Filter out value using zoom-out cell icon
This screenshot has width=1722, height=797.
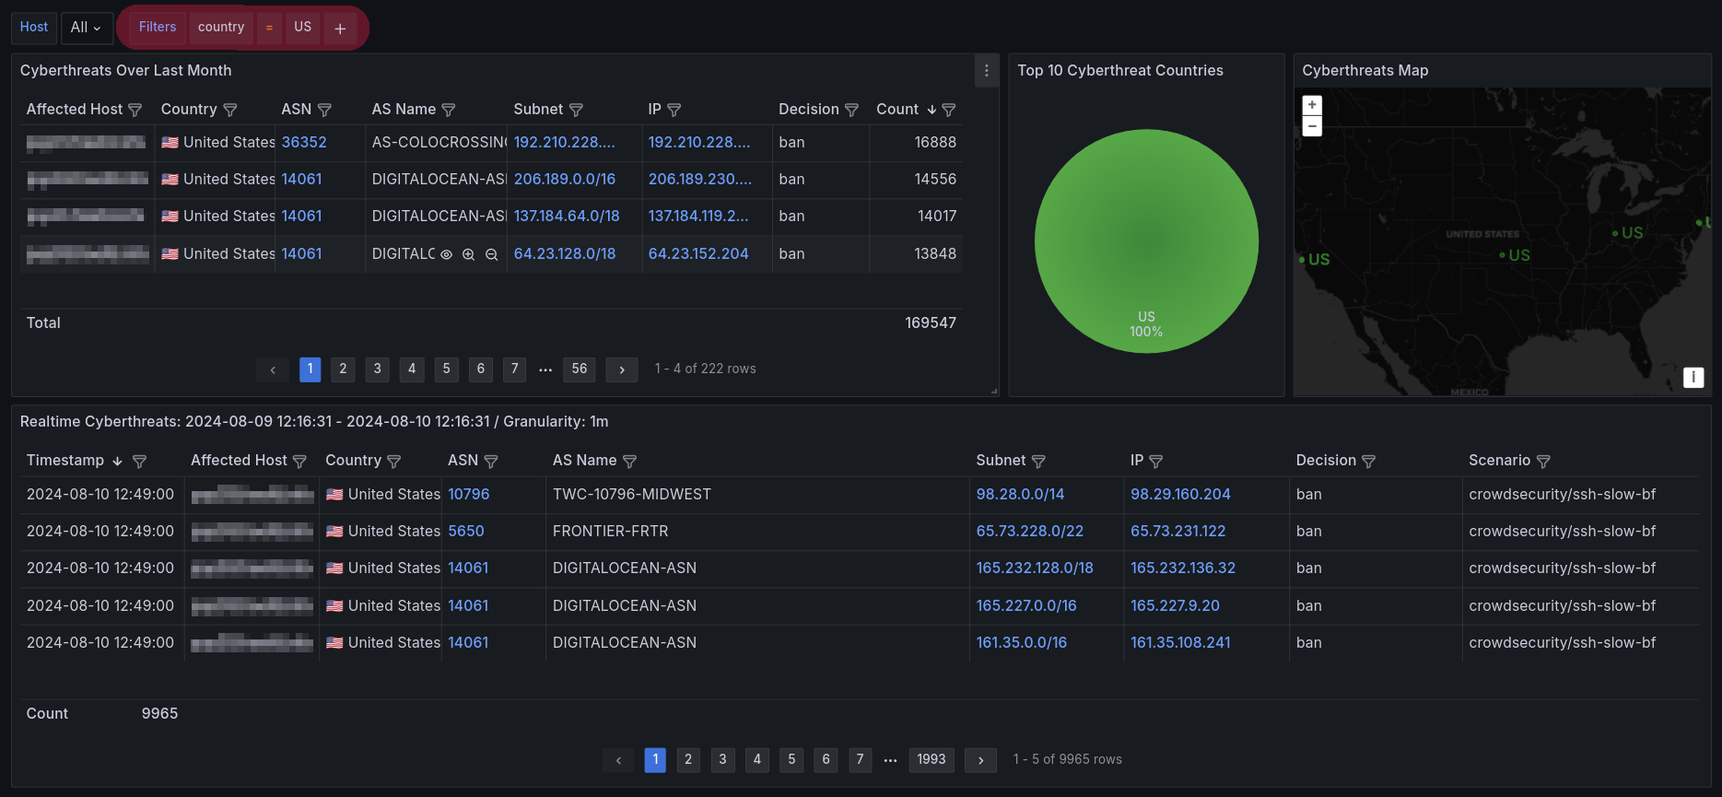pos(491,254)
